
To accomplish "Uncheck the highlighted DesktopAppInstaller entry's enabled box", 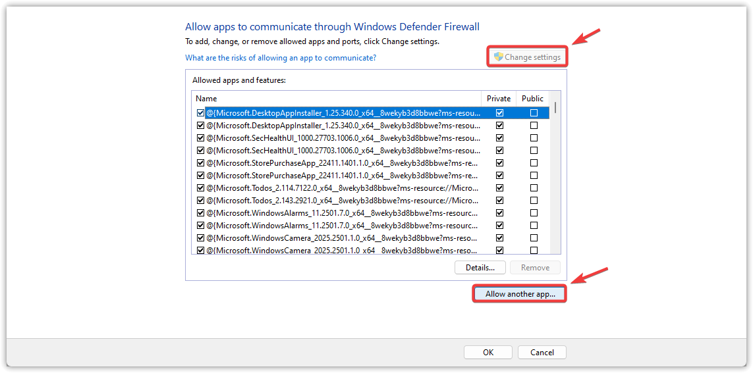I will [200, 113].
